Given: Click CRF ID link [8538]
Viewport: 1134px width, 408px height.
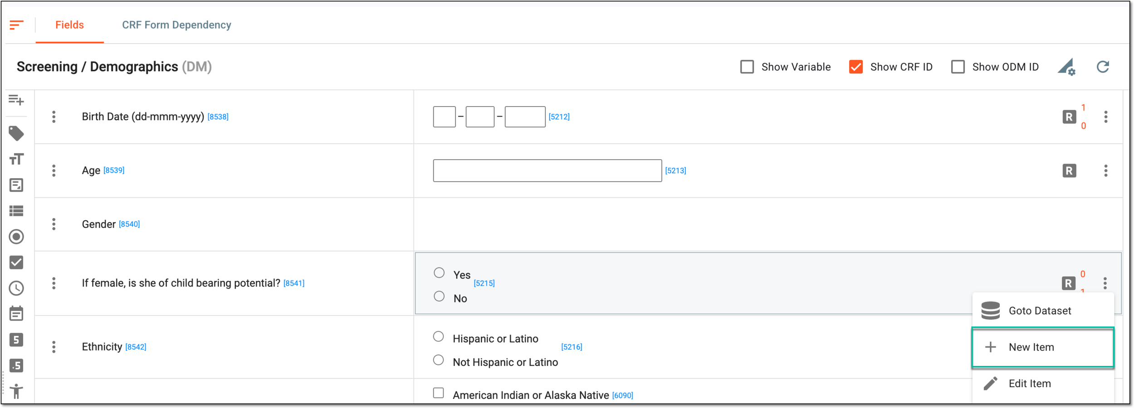Looking at the screenshot, I should click(218, 117).
